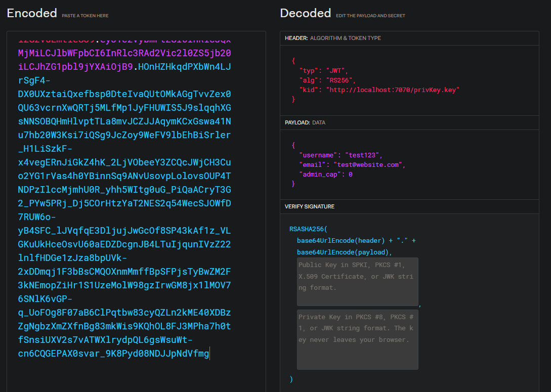Select the "email" value test@website.com
The height and width of the screenshot is (392, 551).
click(368, 164)
